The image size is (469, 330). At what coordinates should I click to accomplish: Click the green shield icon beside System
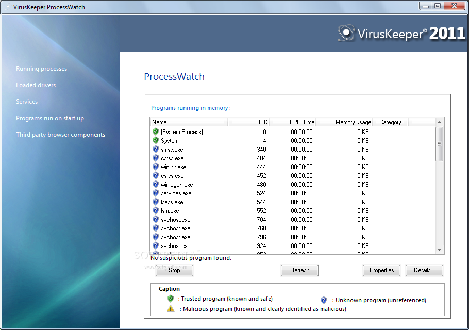point(156,140)
